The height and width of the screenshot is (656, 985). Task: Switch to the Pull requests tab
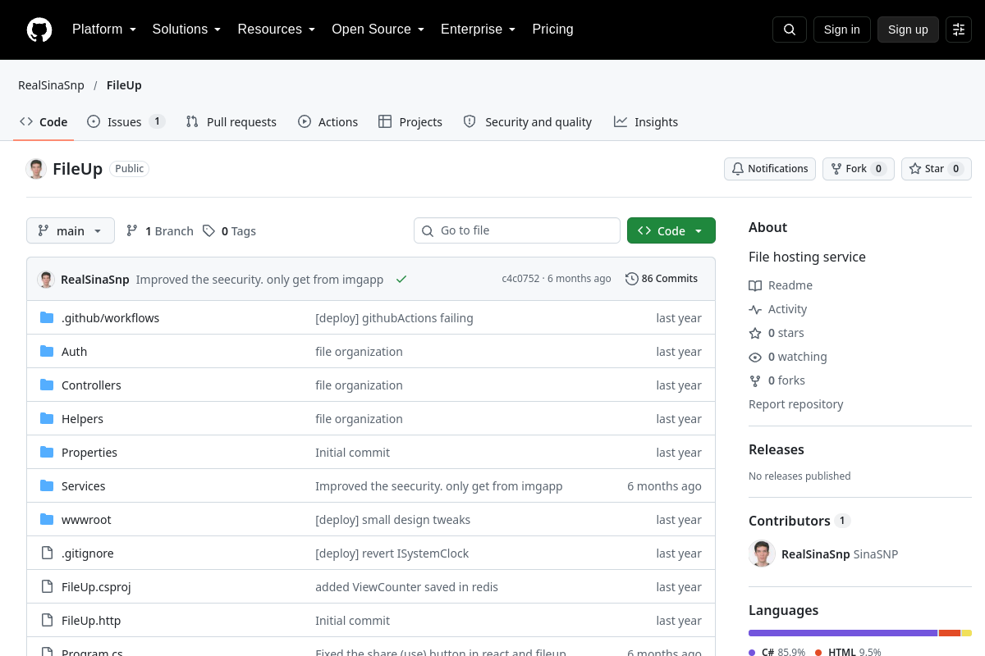tap(231, 121)
